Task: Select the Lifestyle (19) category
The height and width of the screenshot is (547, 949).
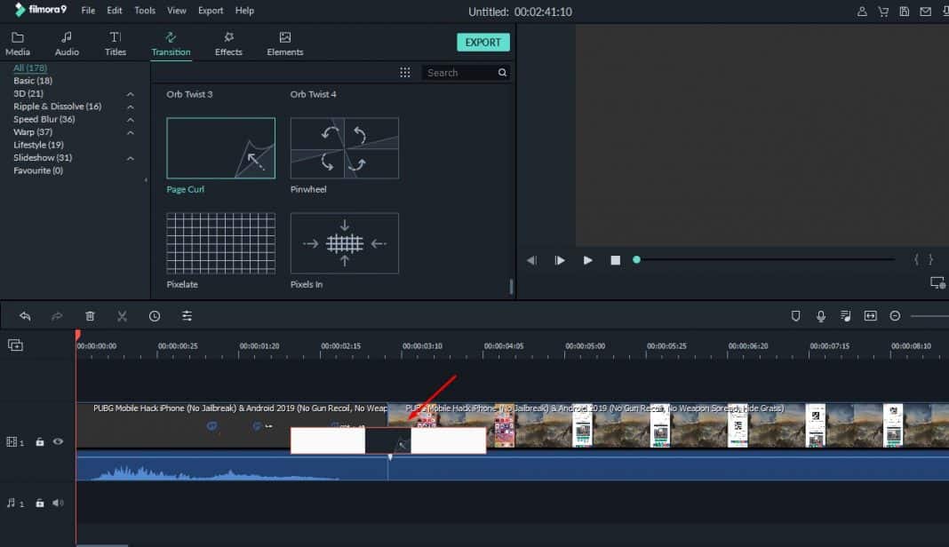Action: tap(38, 145)
